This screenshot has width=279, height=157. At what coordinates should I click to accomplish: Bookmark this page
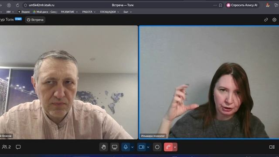tap(221, 5)
